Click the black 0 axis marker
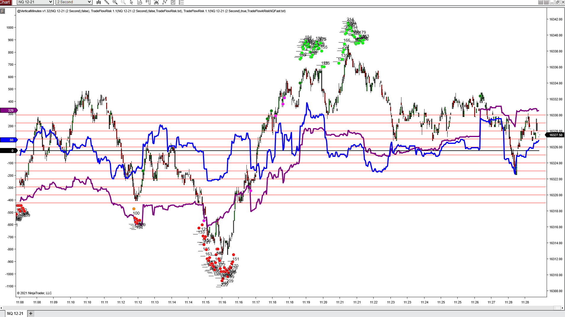The height and width of the screenshot is (317, 565). point(9,151)
